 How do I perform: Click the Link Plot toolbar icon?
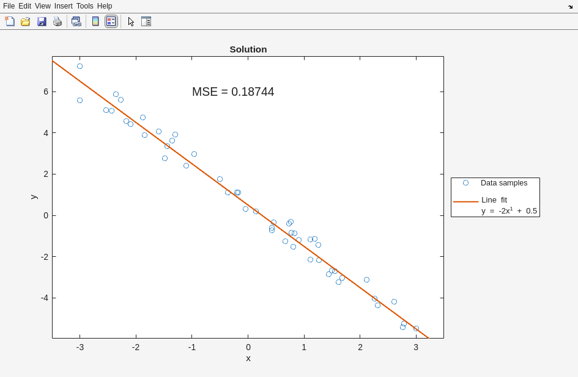point(76,21)
